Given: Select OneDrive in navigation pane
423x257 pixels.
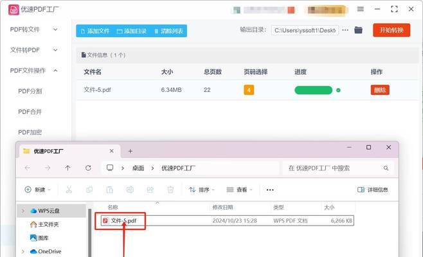Looking at the screenshot, I should (46, 251).
